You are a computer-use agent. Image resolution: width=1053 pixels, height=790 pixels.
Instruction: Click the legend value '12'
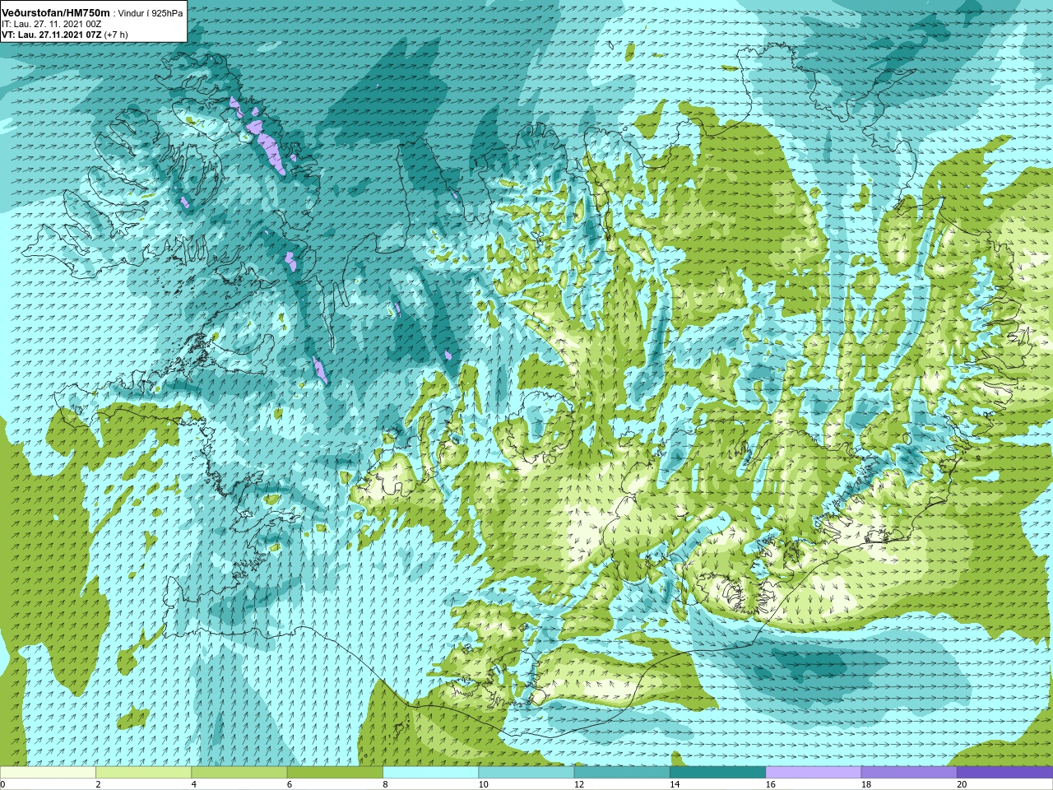coord(579,784)
